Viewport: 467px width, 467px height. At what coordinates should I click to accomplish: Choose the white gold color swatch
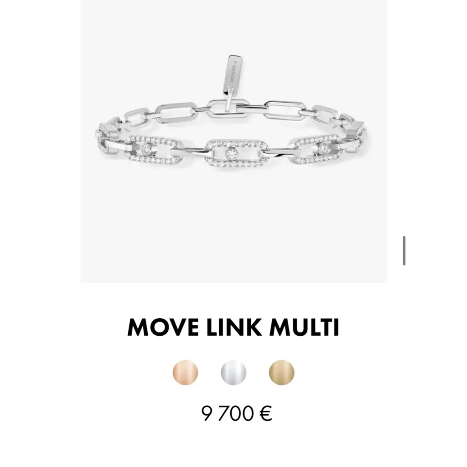233,372
